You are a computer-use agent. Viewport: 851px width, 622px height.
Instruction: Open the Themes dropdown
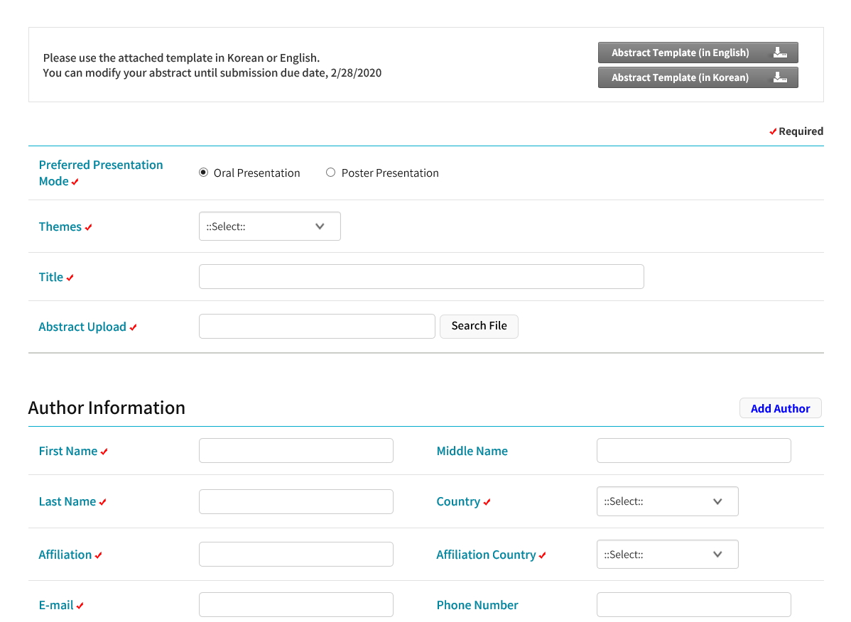(270, 226)
